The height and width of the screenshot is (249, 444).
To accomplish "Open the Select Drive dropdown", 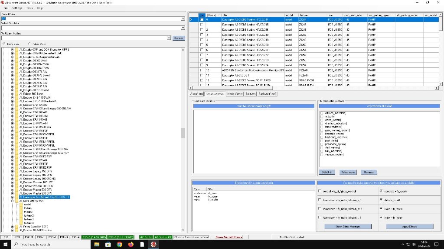I will [183, 19].
